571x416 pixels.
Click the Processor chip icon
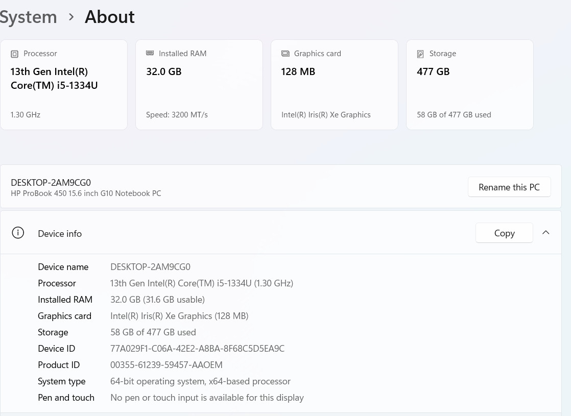15,54
